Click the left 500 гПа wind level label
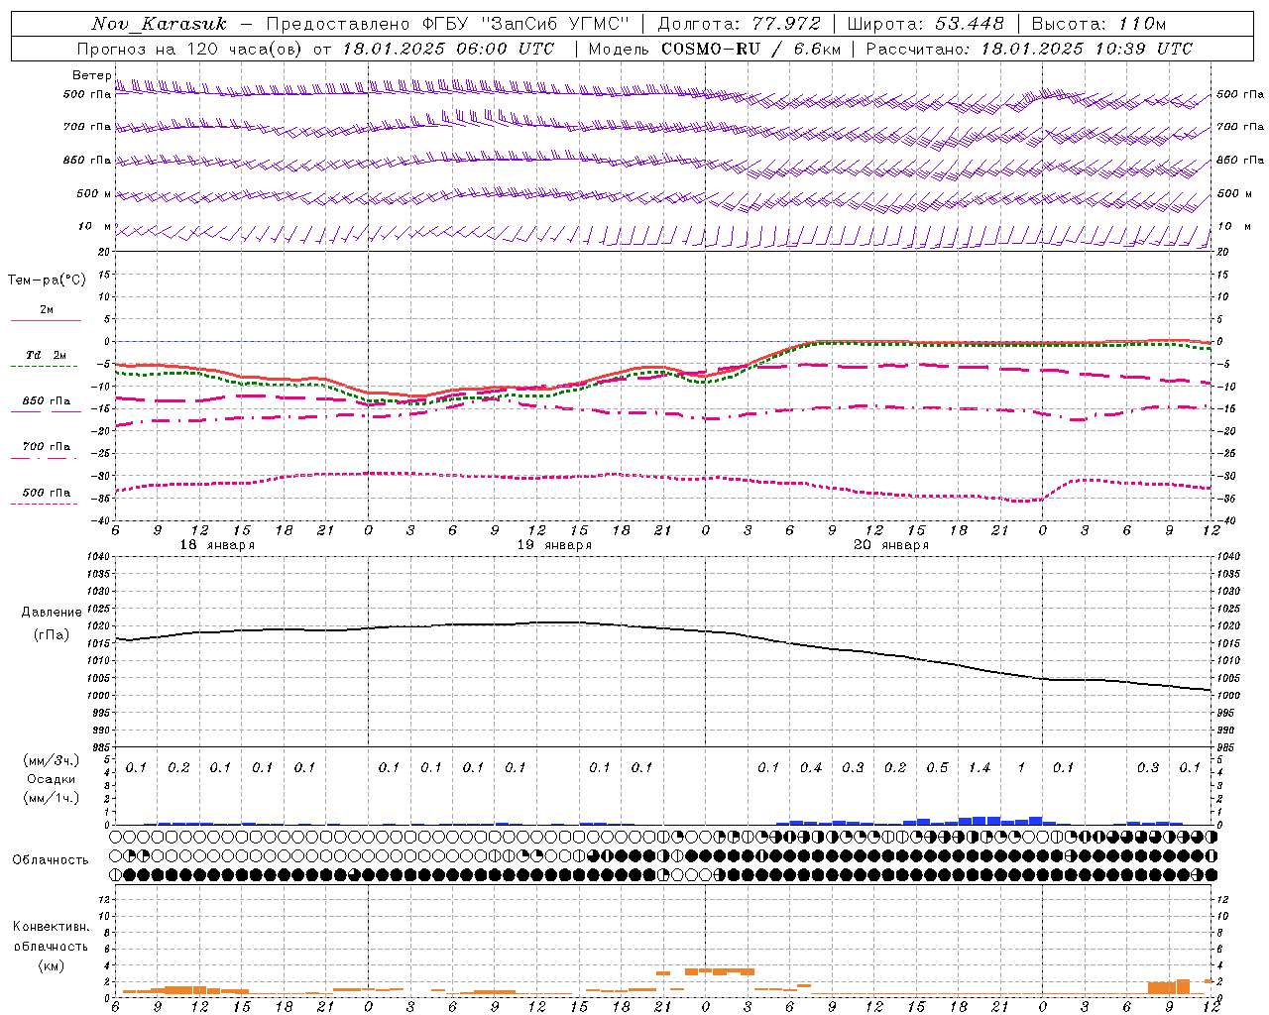1269x1015 pixels. pyautogui.click(x=87, y=94)
